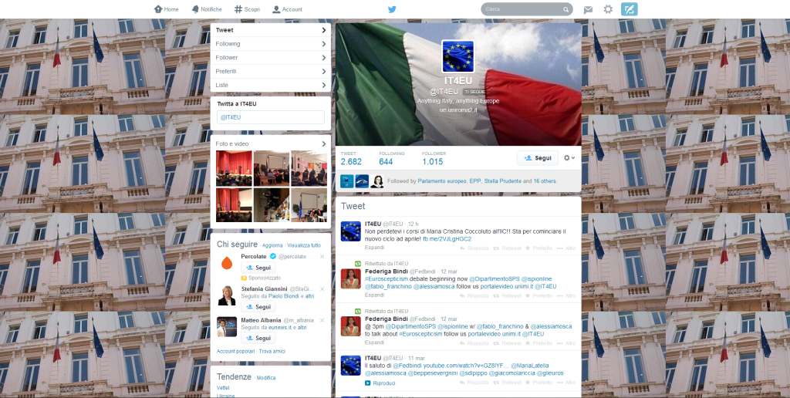Image resolution: width=790 pixels, height=398 pixels.
Task: Open Altro on the Il saluto tweet
Action: click(x=566, y=383)
